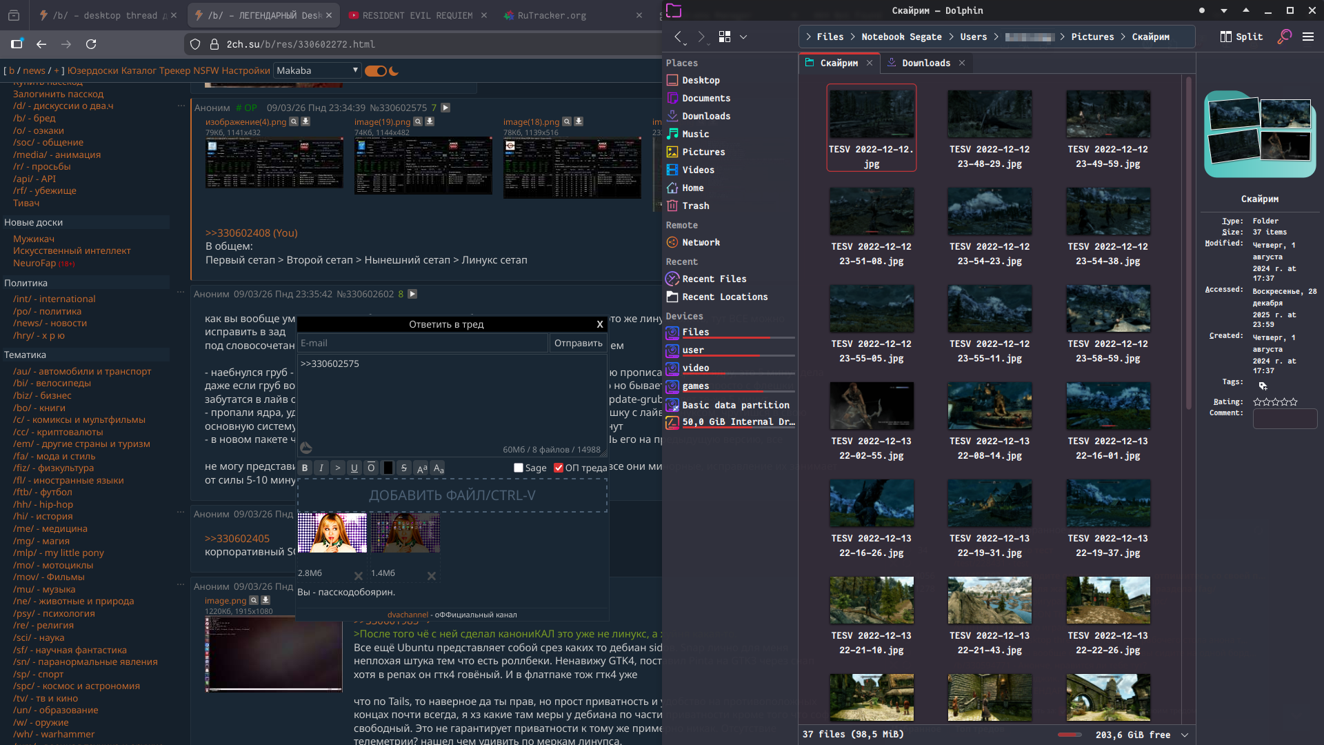Click the ДОБАВИТЬ ФАЙЛ/CTRL-V upload area

[x=452, y=495]
